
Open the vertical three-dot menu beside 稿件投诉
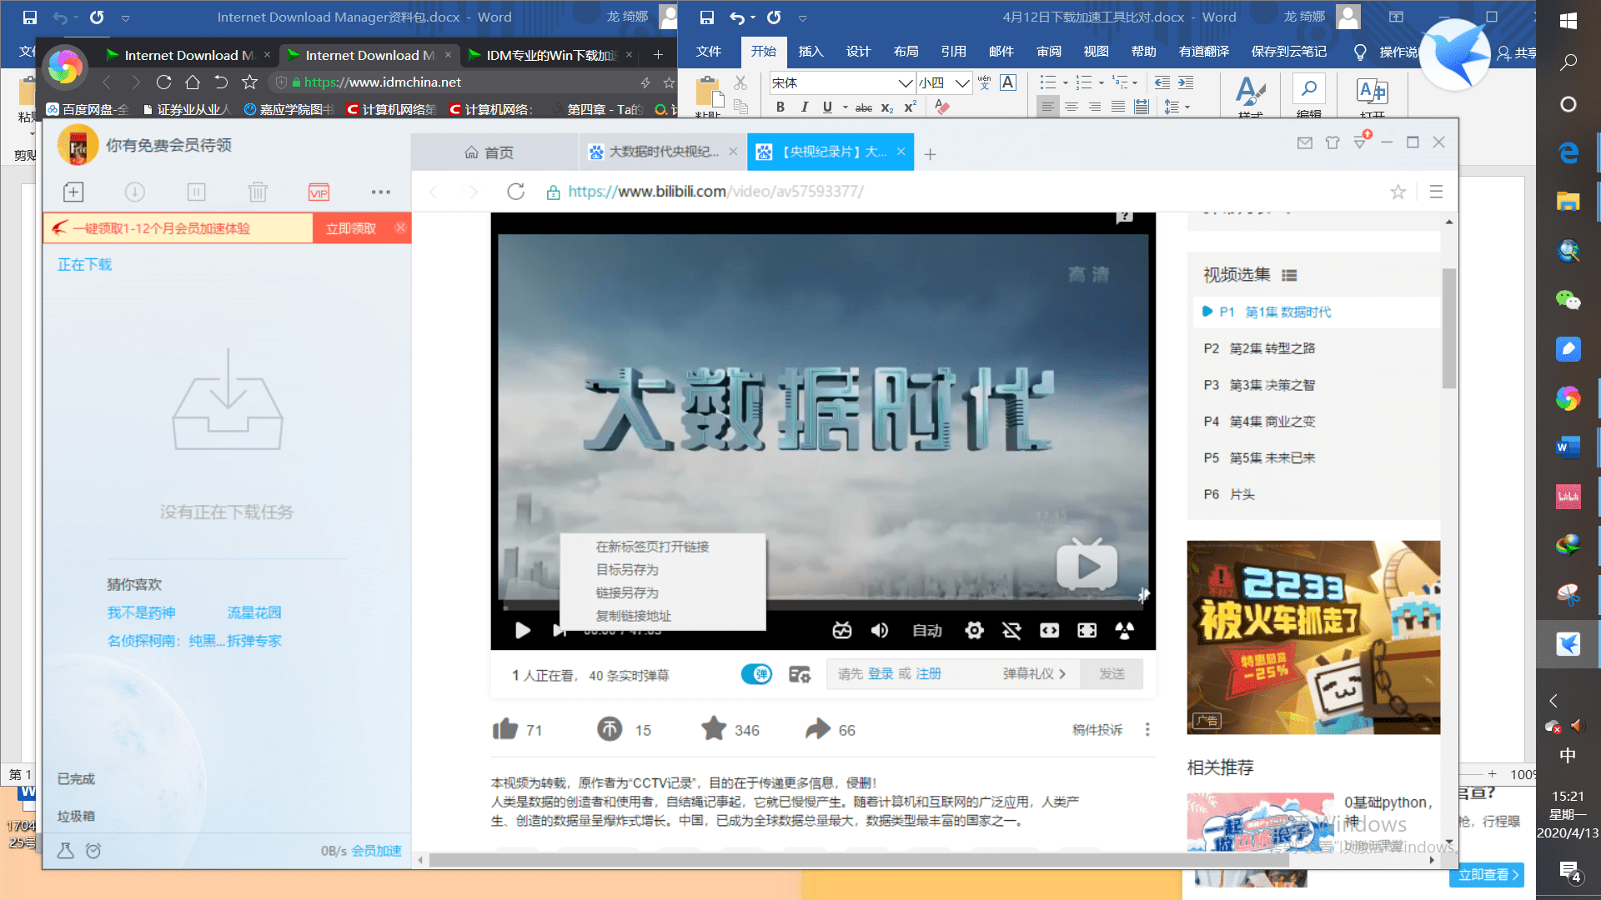tap(1147, 729)
